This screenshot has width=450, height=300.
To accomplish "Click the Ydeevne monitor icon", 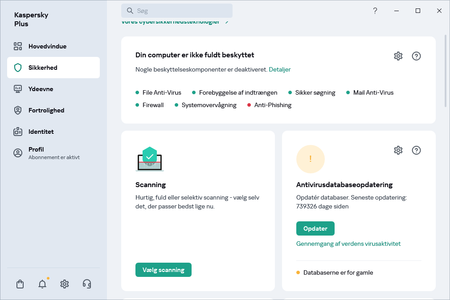I will tap(18, 89).
